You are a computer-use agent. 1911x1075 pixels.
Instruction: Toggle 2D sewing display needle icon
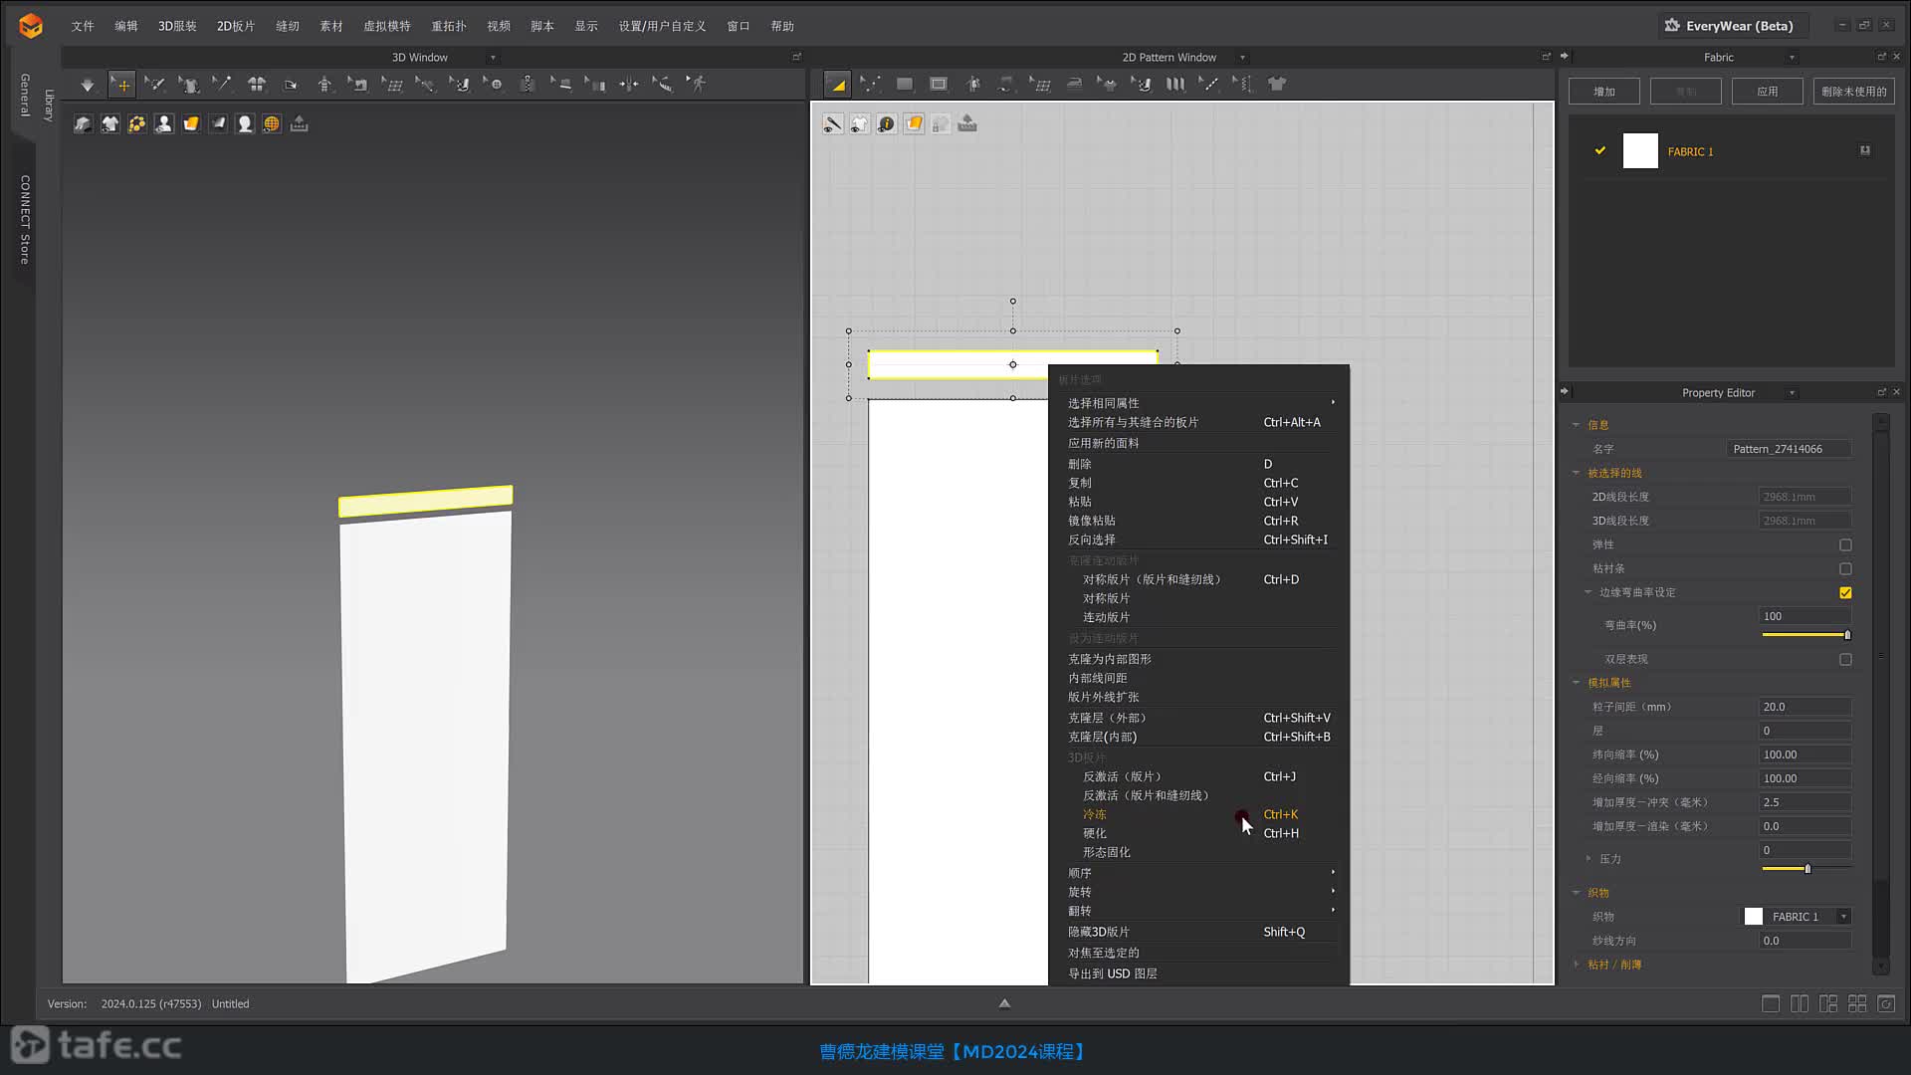(x=833, y=123)
